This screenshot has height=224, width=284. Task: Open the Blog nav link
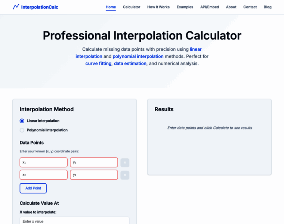tap(268, 7)
